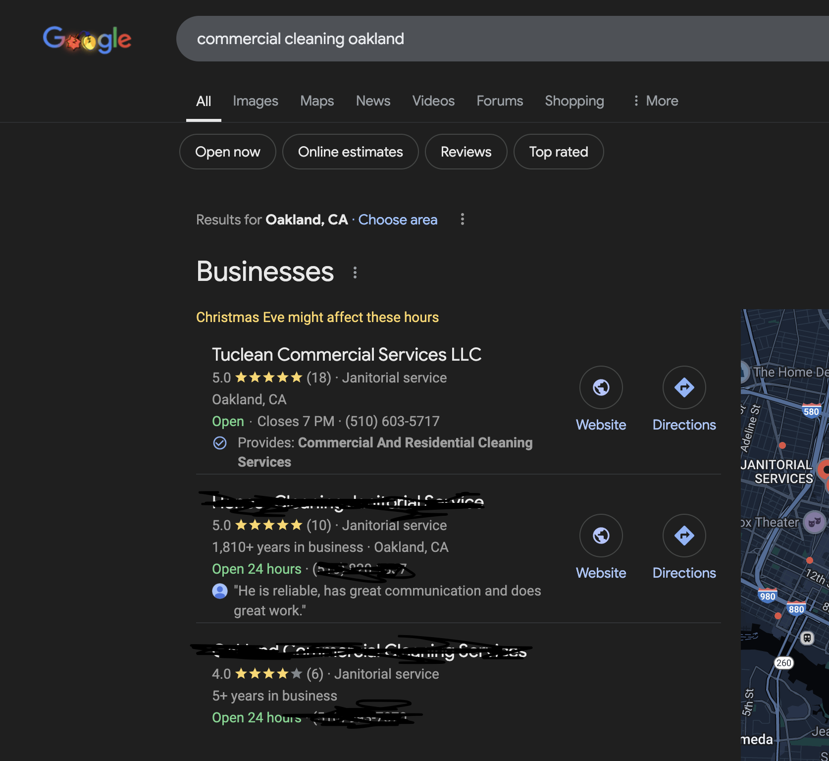This screenshot has width=829, height=761.
Task: Click the transit station icon on the map
Action: 807,638
